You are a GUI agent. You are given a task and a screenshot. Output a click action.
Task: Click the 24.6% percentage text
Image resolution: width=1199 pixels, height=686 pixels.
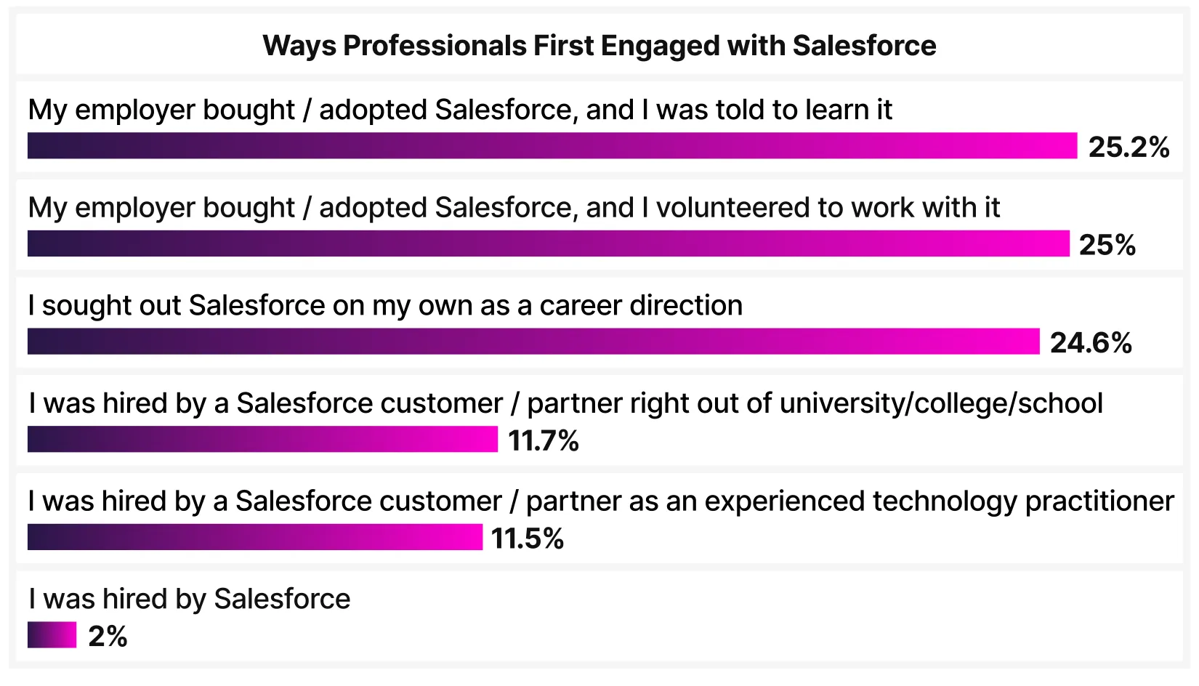point(1091,342)
